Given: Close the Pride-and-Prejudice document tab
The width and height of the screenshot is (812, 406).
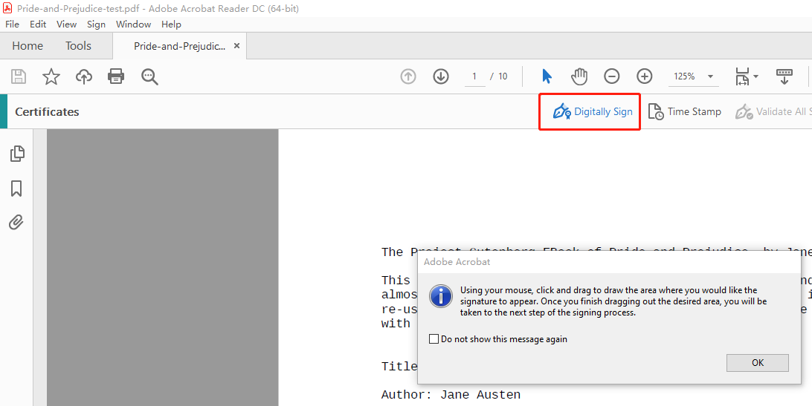Looking at the screenshot, I should point(236,45).
